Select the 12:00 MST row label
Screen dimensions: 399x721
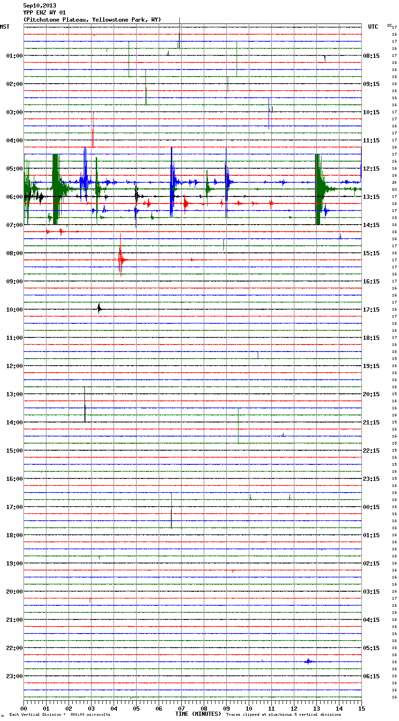[x=15, y=366]
